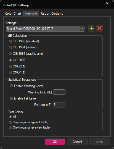The width and height of the screenshot is (114, 149).
Task: Delete the current preset with red X
Action: (99, 28)
